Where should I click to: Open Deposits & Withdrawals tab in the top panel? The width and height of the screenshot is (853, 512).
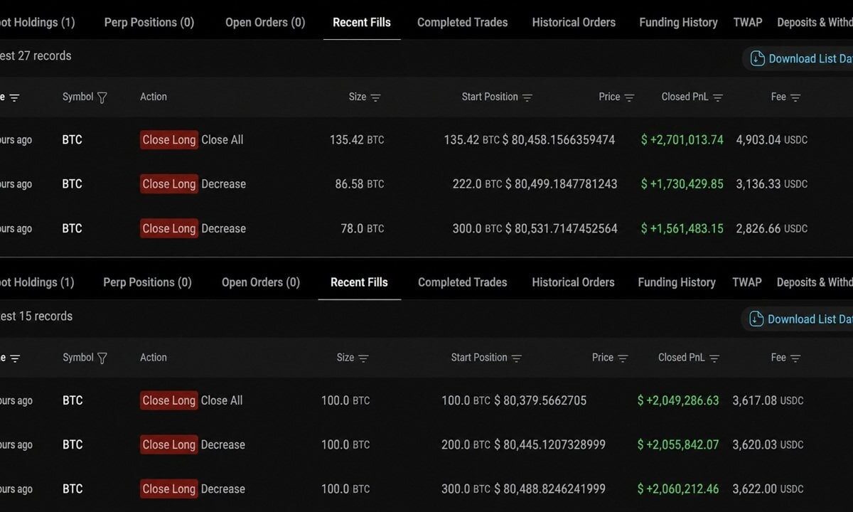[815, 22]
